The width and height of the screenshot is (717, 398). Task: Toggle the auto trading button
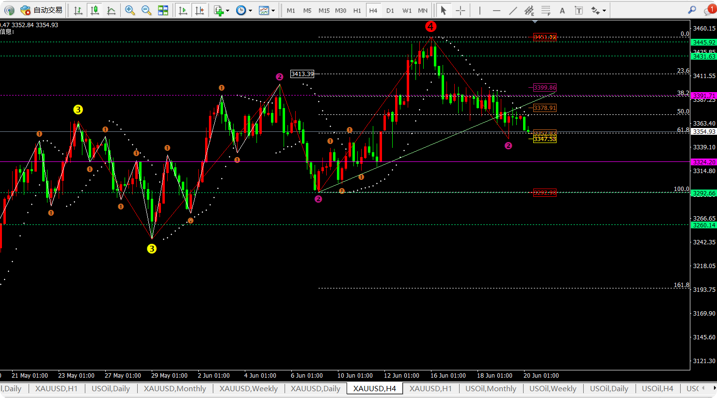coord(41,10)
